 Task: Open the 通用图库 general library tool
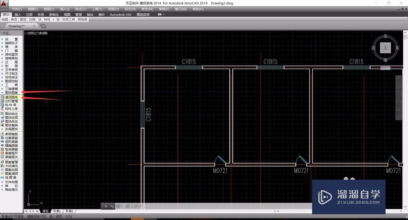[11, 97]
